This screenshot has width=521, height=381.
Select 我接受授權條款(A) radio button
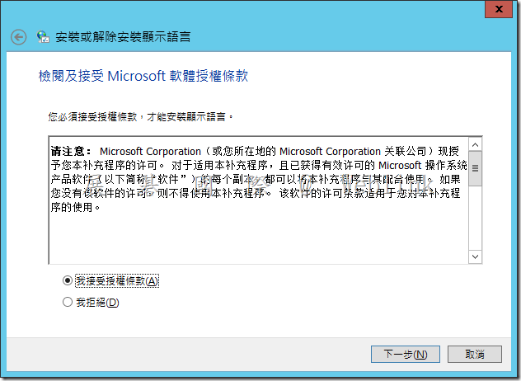tap(68, 280)
